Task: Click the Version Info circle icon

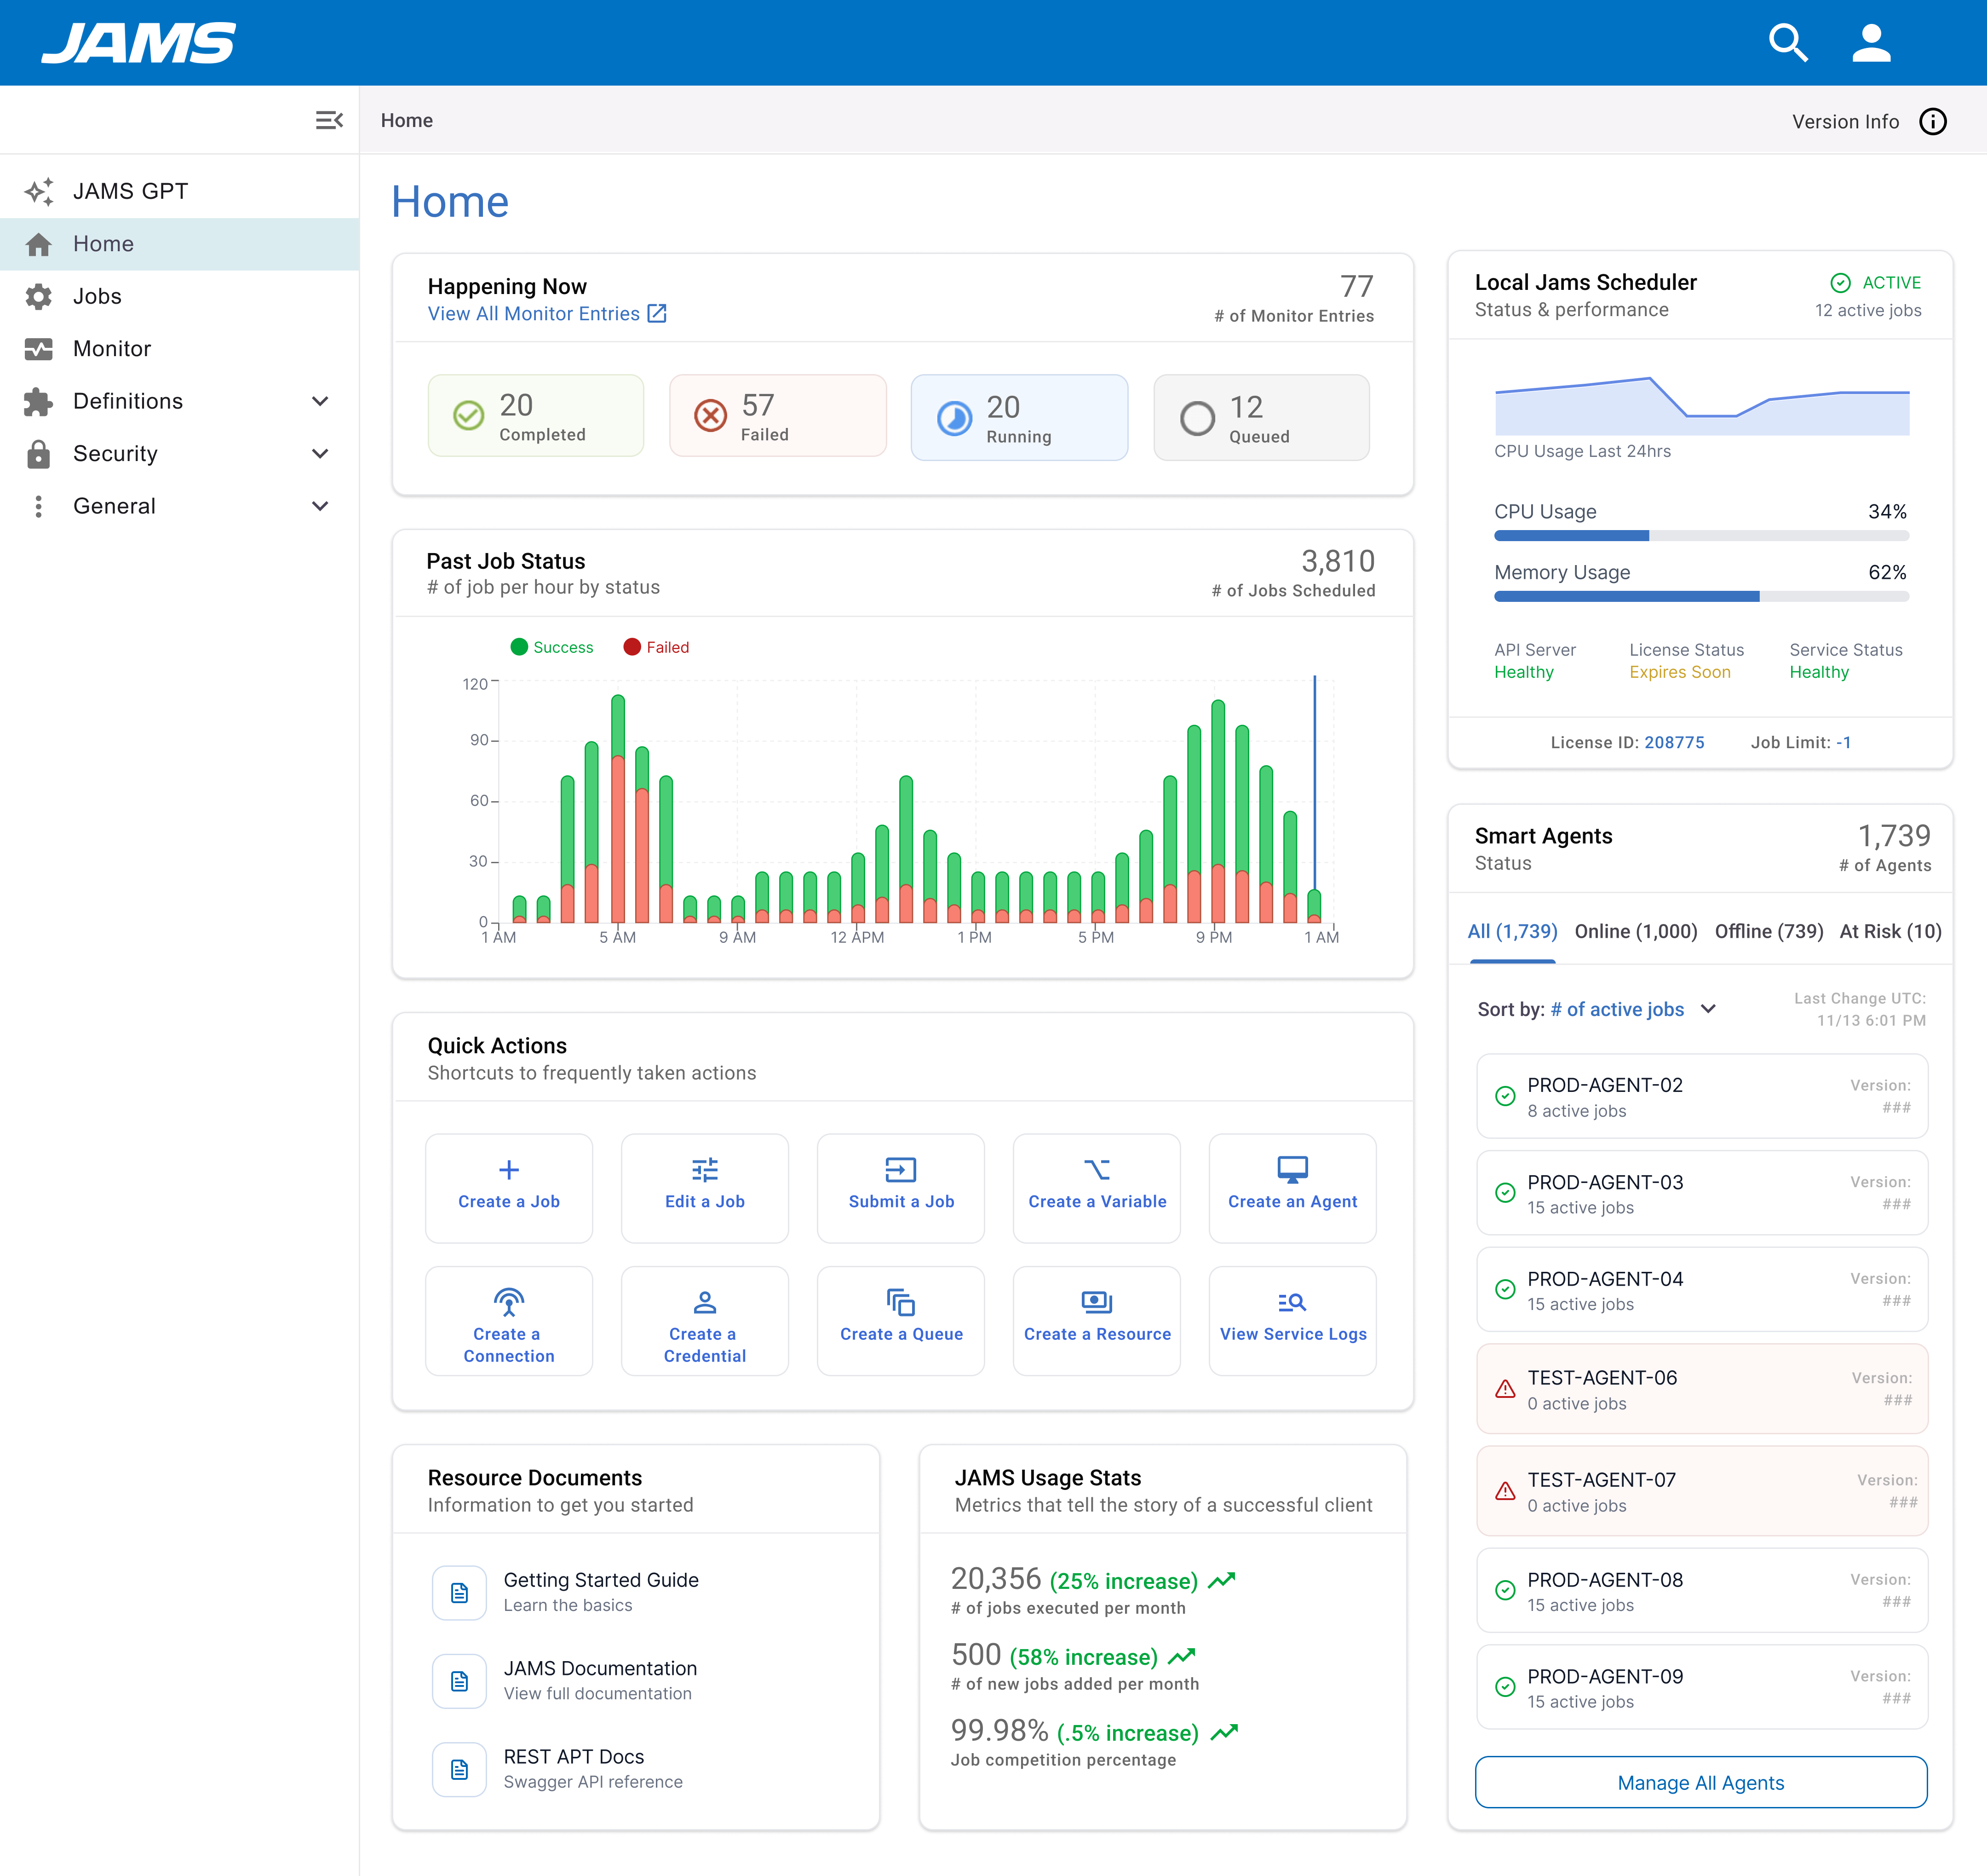Action: coord(1933,121)
